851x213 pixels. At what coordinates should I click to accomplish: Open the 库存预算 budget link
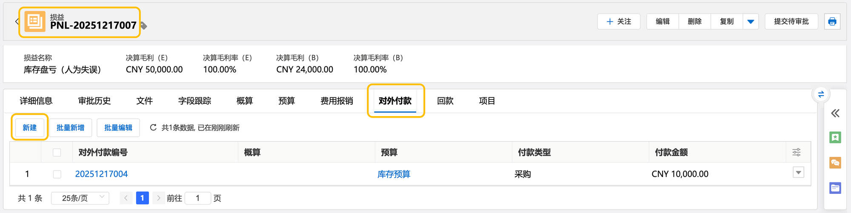click(394, 174)
